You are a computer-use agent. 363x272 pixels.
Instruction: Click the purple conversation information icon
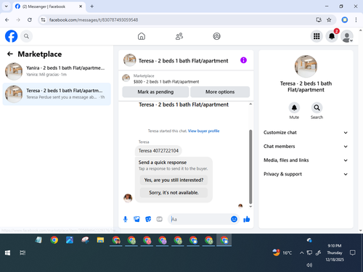tap(243, 60)
